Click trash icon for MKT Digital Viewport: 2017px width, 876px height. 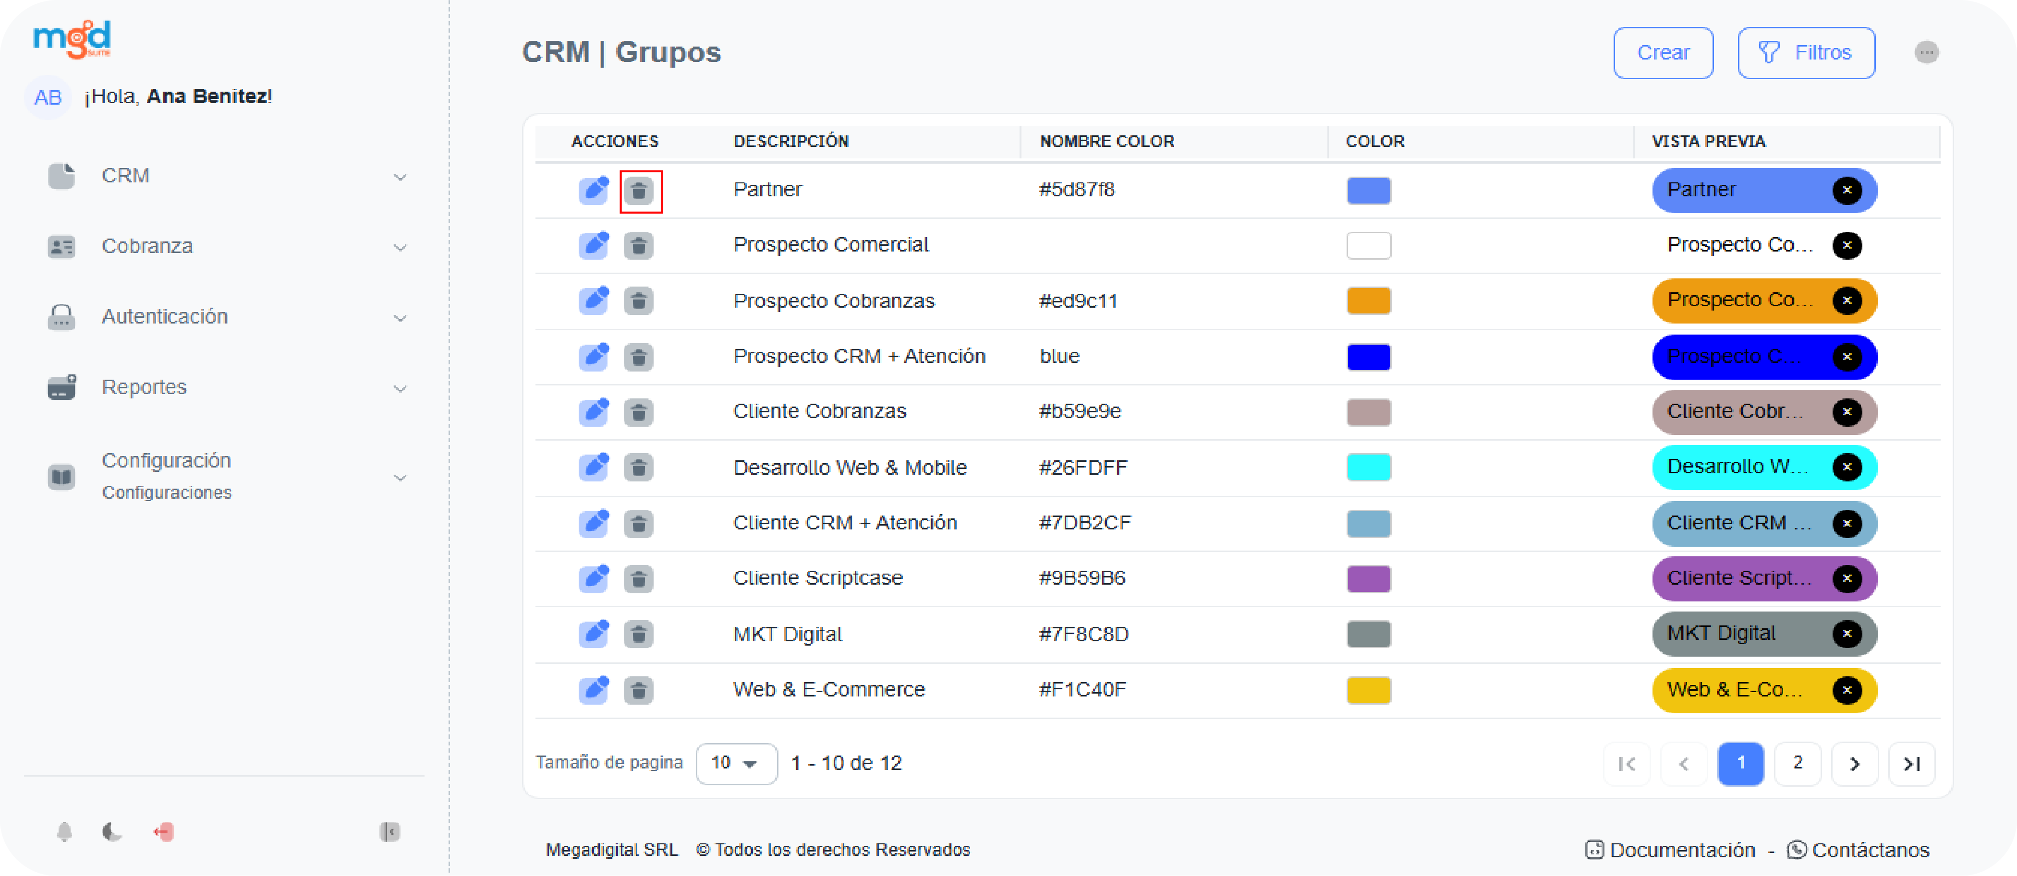(x=639, y=634)
